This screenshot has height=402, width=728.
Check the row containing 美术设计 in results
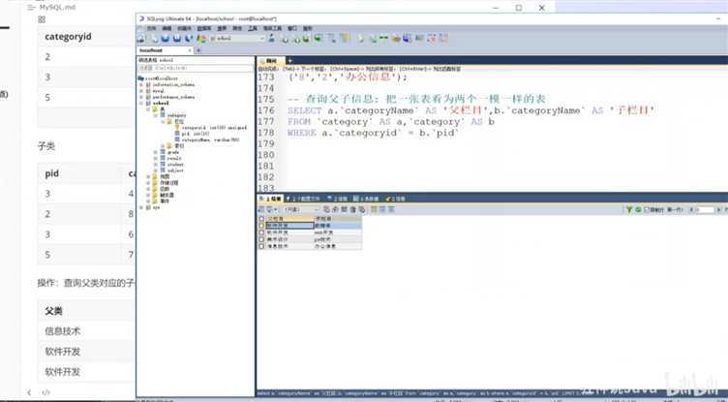(x=261, y=239)
